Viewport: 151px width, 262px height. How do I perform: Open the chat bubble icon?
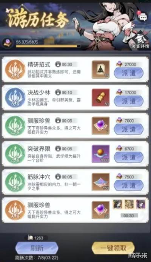coord(143,17)
